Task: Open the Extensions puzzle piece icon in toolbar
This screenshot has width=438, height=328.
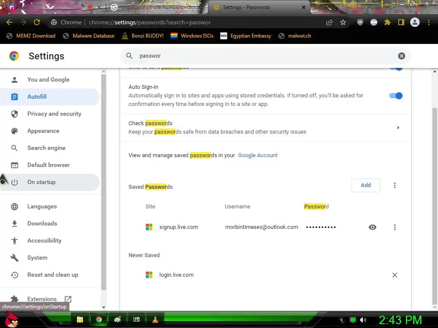Action: click(x=387, y=22)
